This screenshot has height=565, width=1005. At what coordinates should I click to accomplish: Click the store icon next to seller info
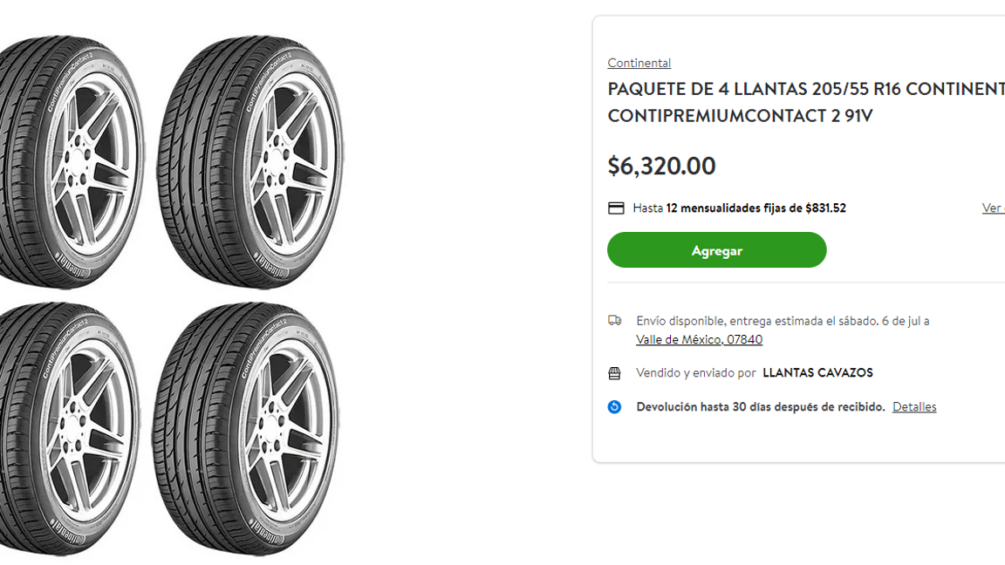tap(615, 372)
